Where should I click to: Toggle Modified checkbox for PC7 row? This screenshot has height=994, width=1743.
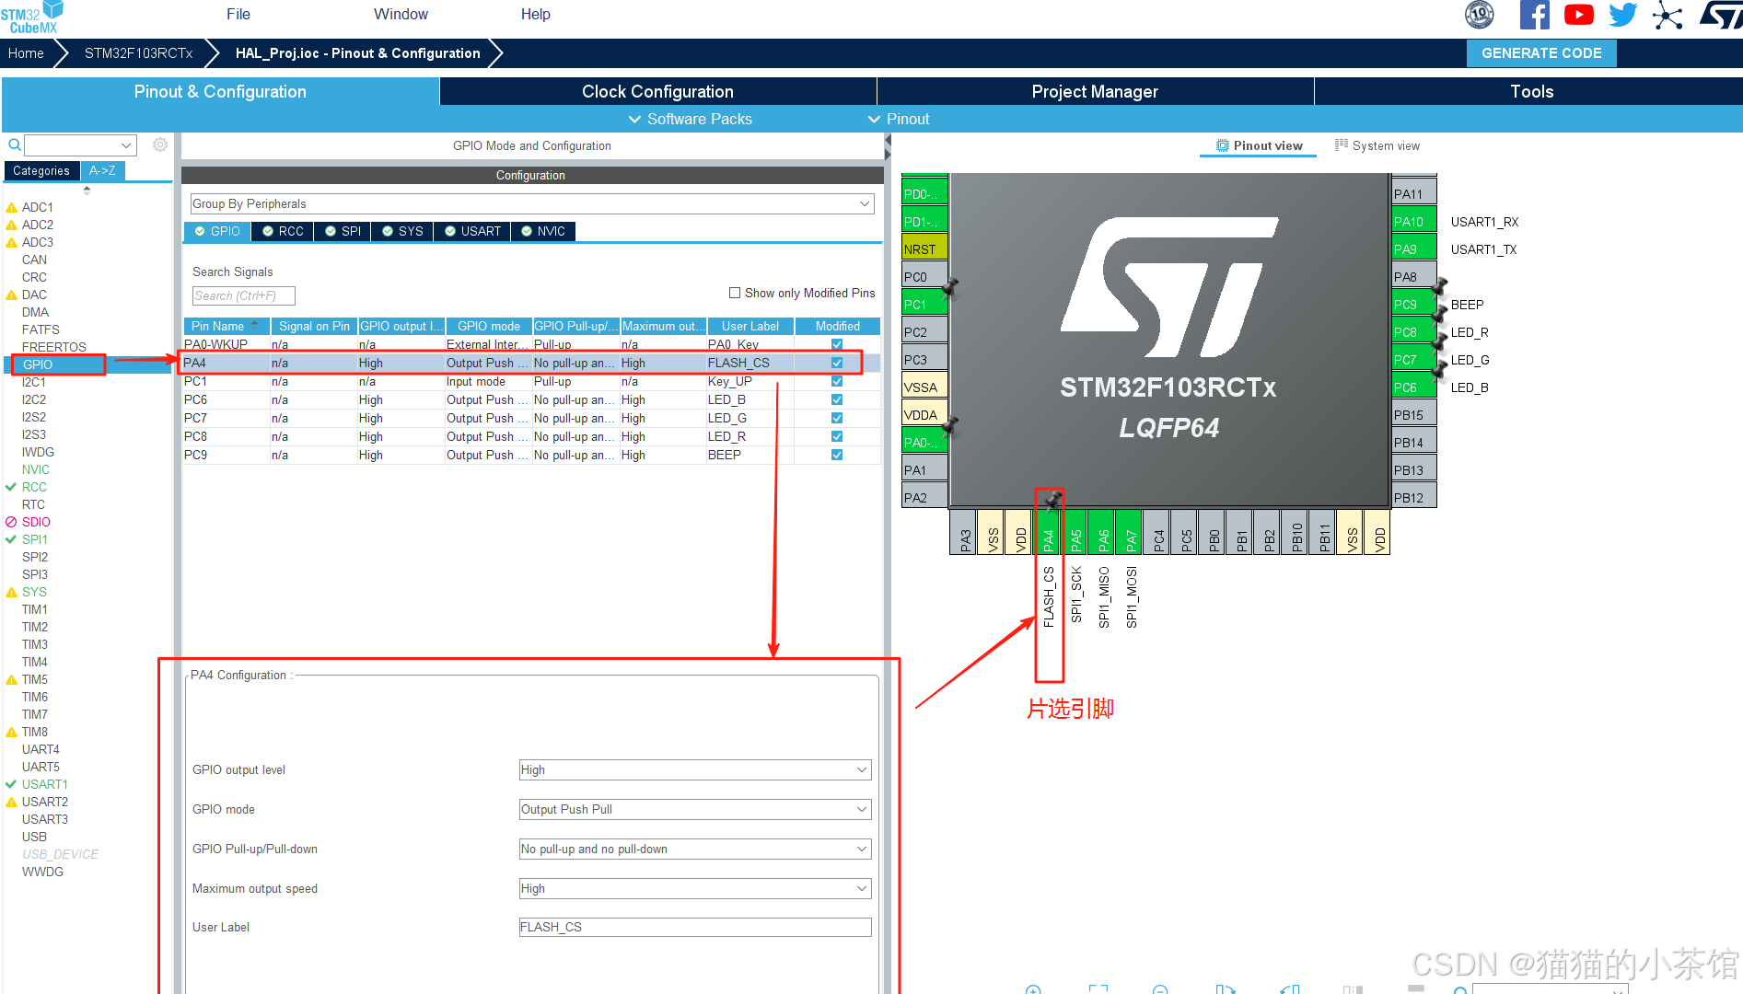click(x=837, y=418)
